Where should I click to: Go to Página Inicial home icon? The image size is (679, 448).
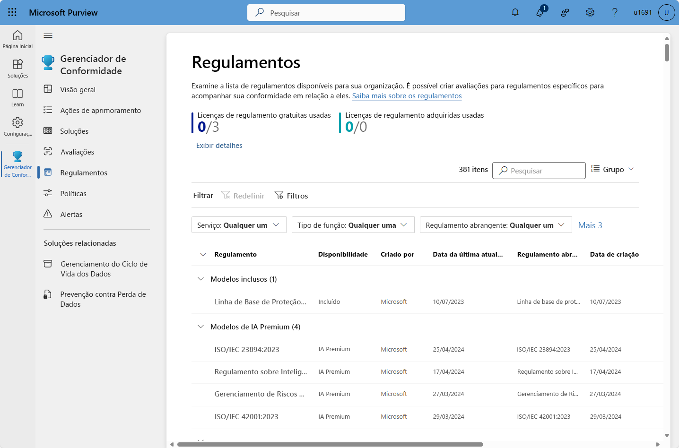tap(17, 39)
